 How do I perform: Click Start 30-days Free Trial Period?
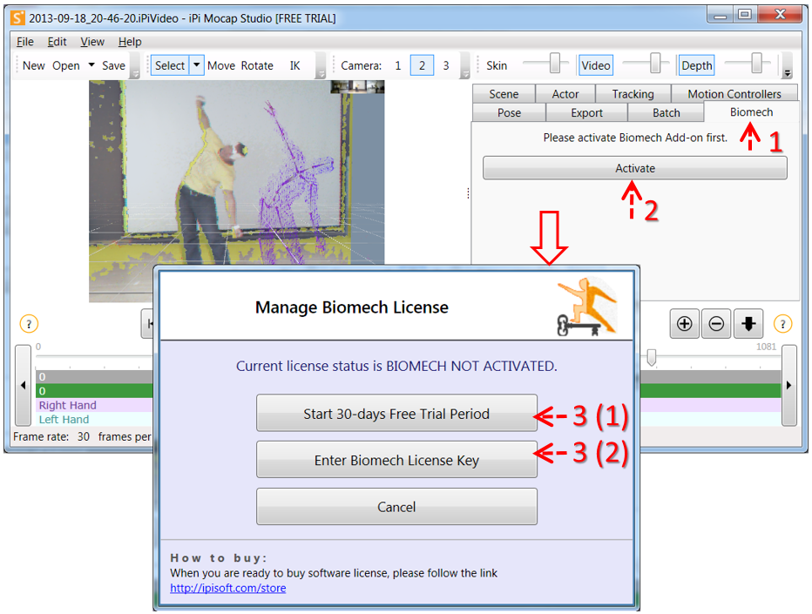click(x=396, y=414)
